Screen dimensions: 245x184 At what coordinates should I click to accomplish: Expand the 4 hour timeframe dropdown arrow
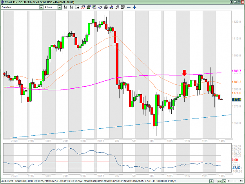click(60, 7)
